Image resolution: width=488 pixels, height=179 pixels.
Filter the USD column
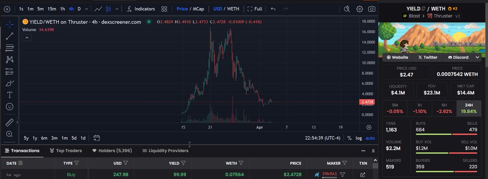coord(126,163)
